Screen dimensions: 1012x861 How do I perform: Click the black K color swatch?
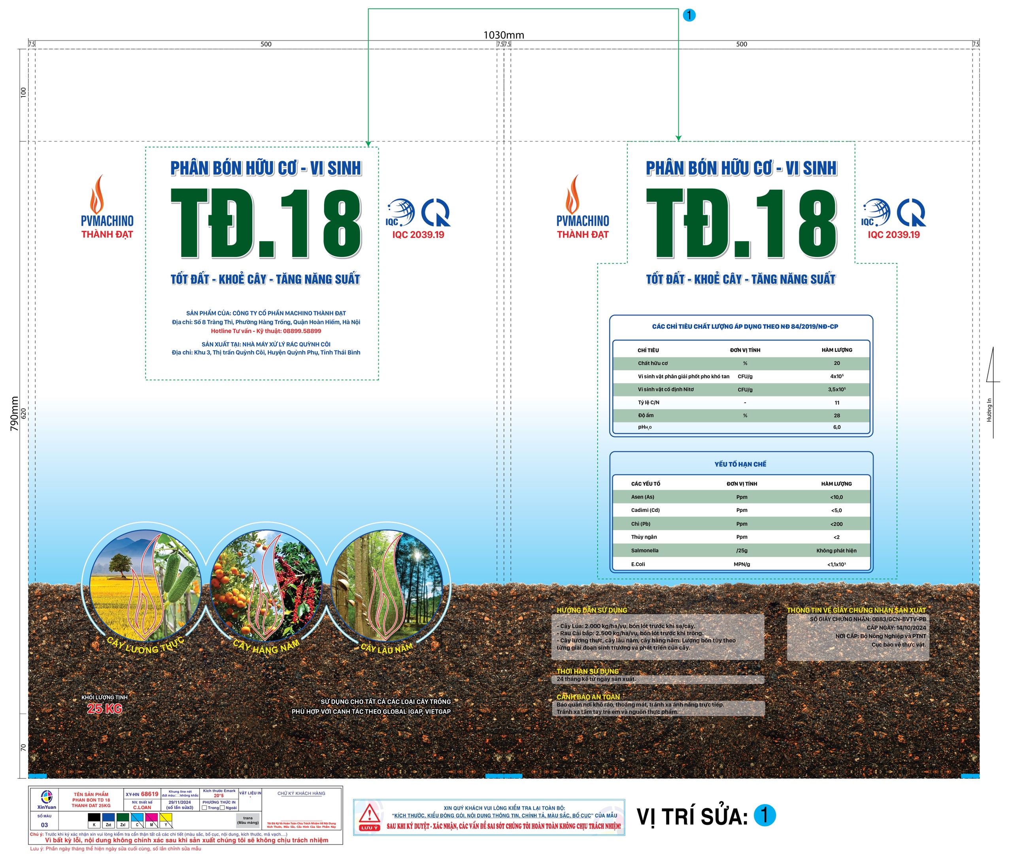[x=94, y=818]
